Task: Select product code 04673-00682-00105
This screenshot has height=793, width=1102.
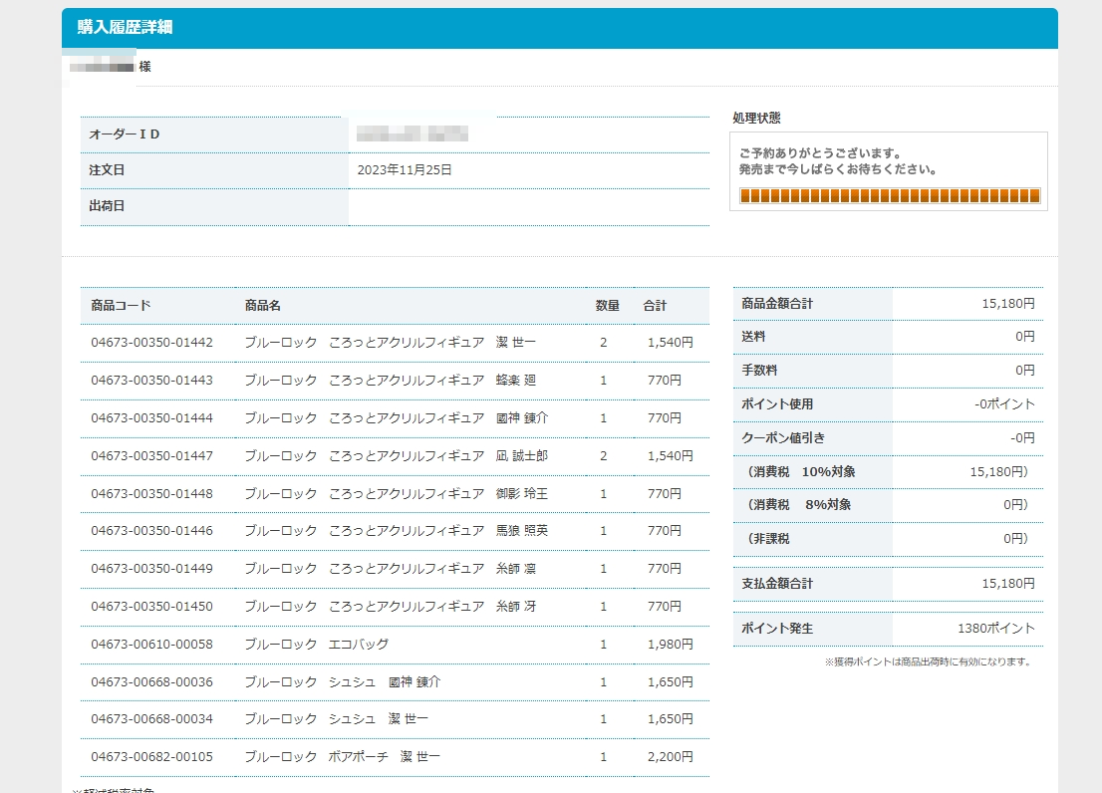Action: pos(151,756)
